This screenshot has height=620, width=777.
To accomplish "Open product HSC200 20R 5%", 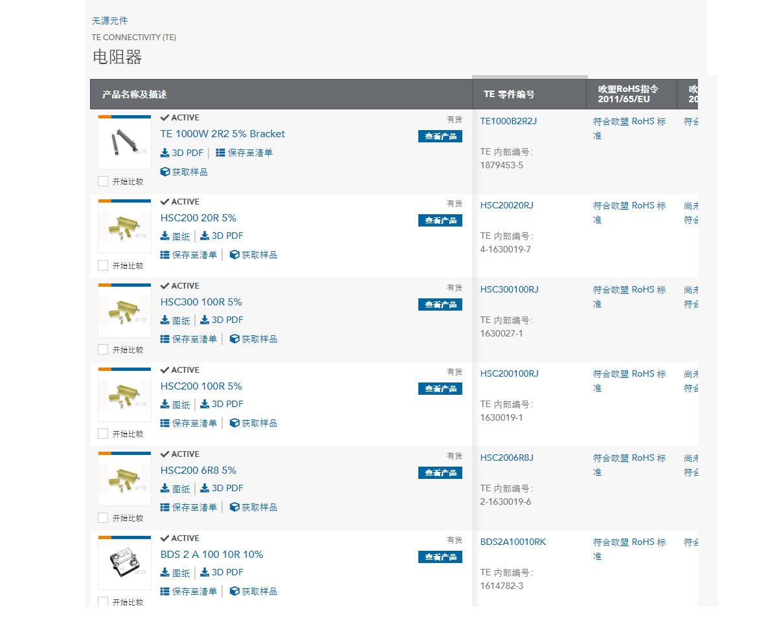I will tap(199, 218).
